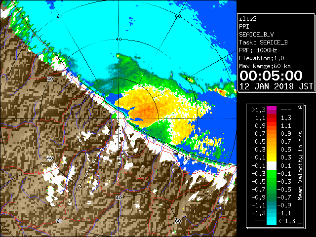Image resolution: width=316 pixels, height=237 pixels.
Task: Click the '1.3' value in the right legend column
Action: [286, 118]
